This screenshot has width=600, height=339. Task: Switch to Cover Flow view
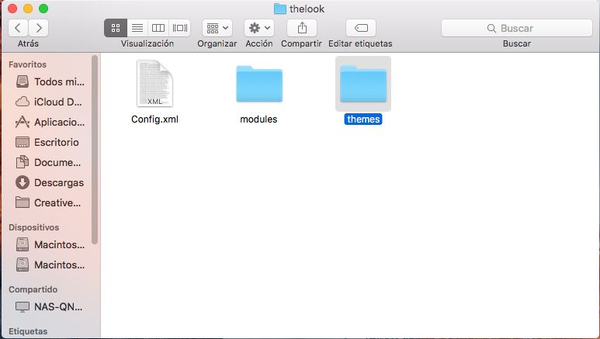click(x=180, y=28)
